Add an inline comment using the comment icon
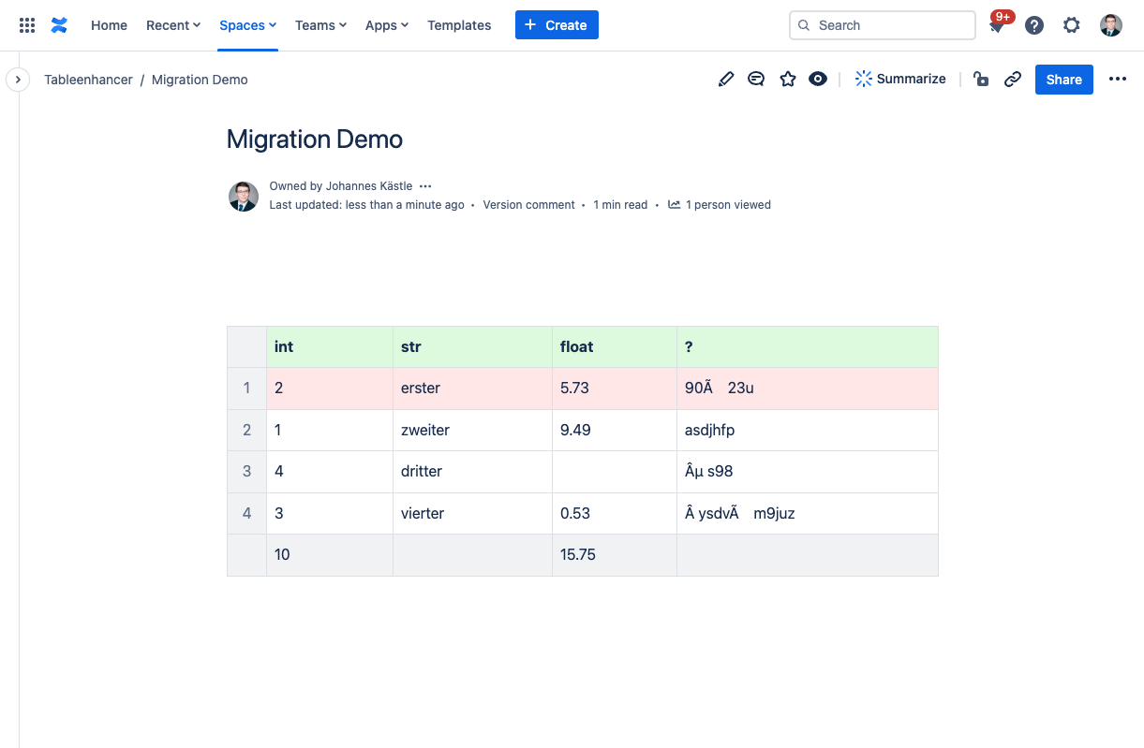This screenshot has width=1144, height=748. click(756, 79)
